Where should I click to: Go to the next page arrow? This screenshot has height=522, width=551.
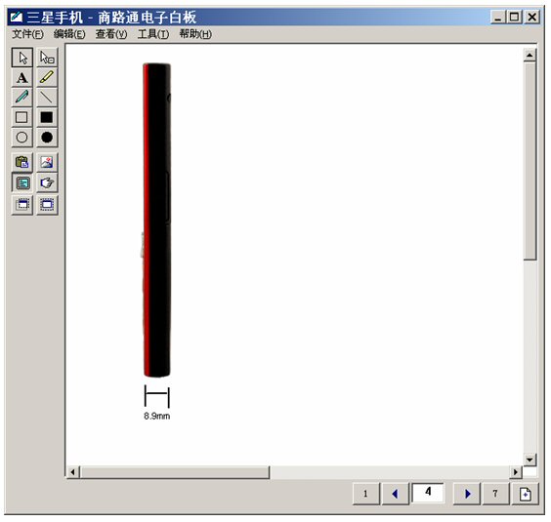[x=467, y=494]
